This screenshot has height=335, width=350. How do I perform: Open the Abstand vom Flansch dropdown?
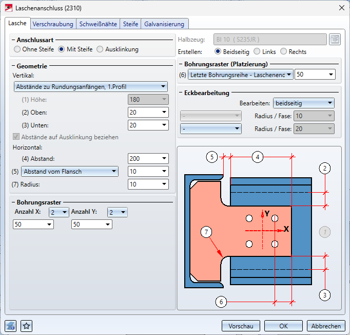click(70, 172)
